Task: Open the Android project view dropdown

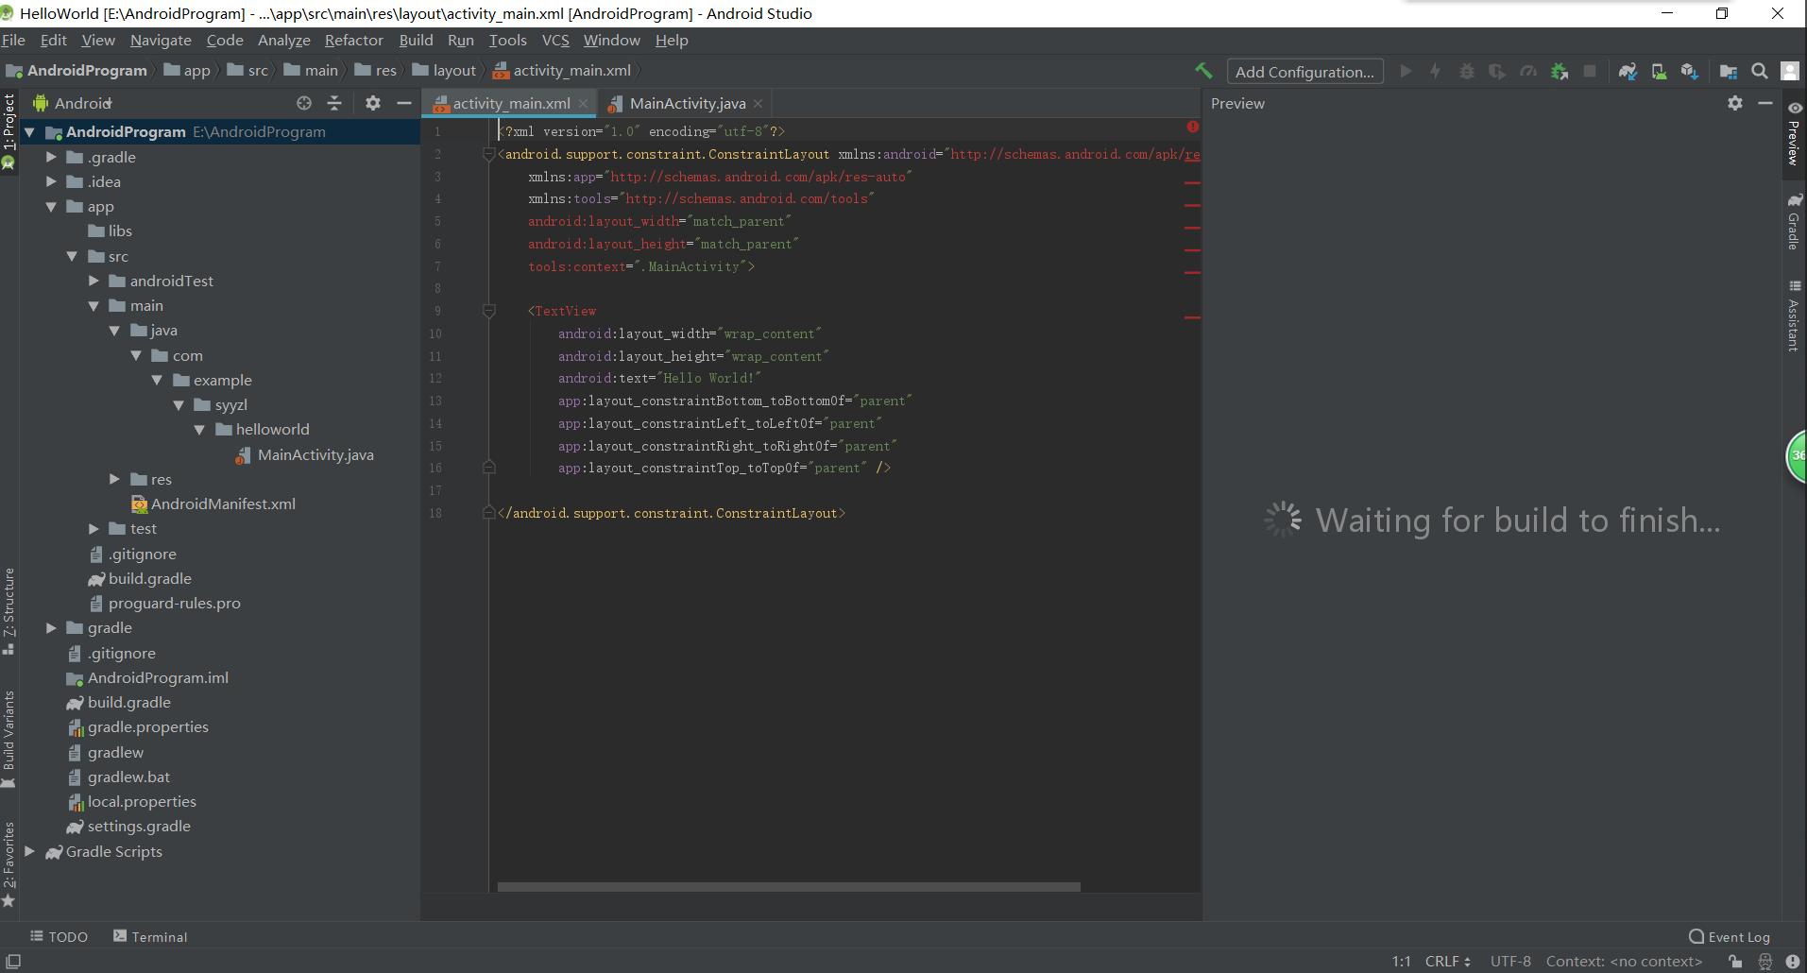Action: (73, 103)
